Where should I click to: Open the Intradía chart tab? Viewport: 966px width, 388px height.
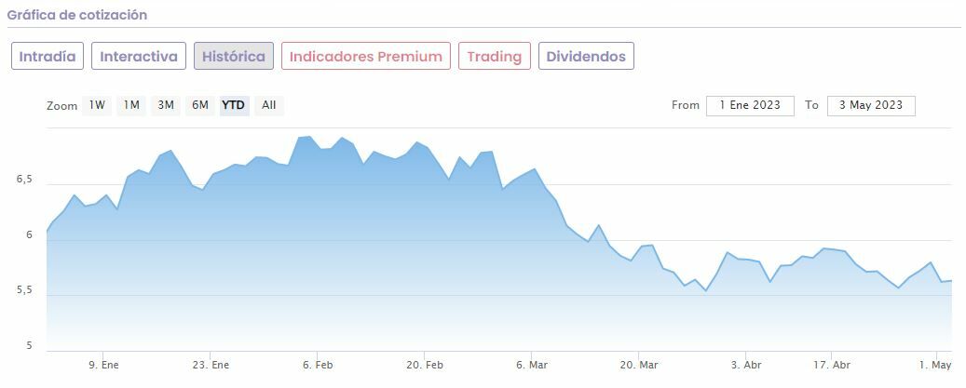point(48,56)
